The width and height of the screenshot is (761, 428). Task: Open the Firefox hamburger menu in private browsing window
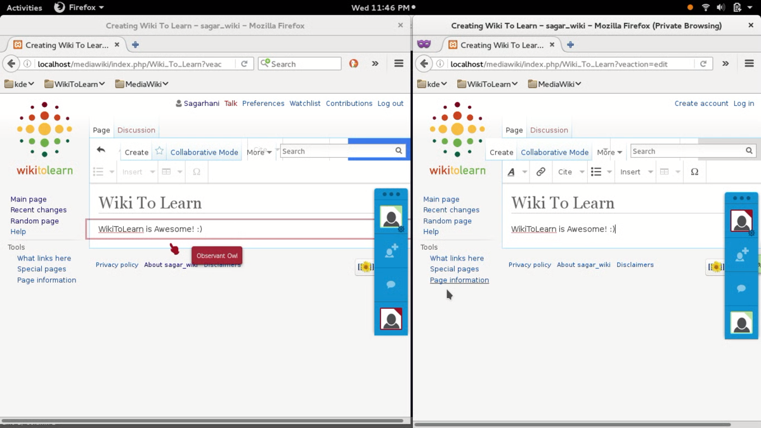(x=749, y=63)
